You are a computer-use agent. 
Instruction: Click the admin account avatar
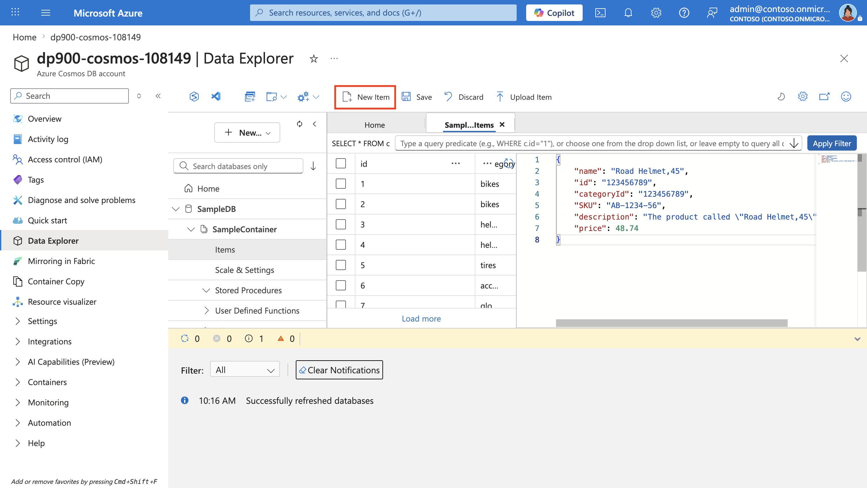pos(847,13)
